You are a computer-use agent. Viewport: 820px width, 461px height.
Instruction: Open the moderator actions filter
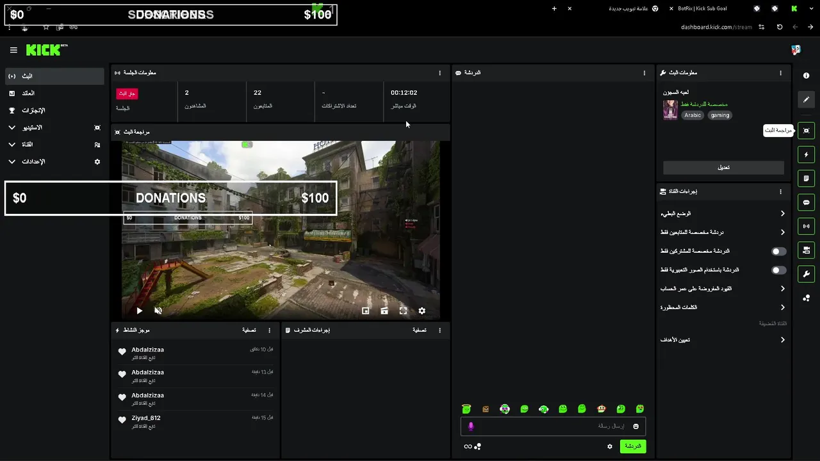coord(420,330)
